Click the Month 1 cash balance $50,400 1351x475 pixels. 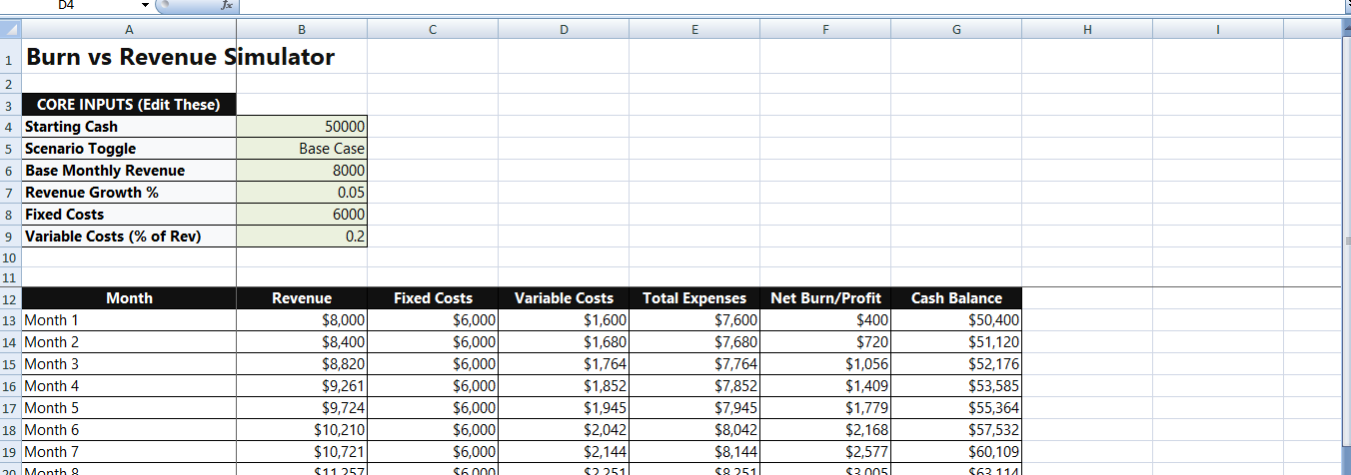[956, 320]
